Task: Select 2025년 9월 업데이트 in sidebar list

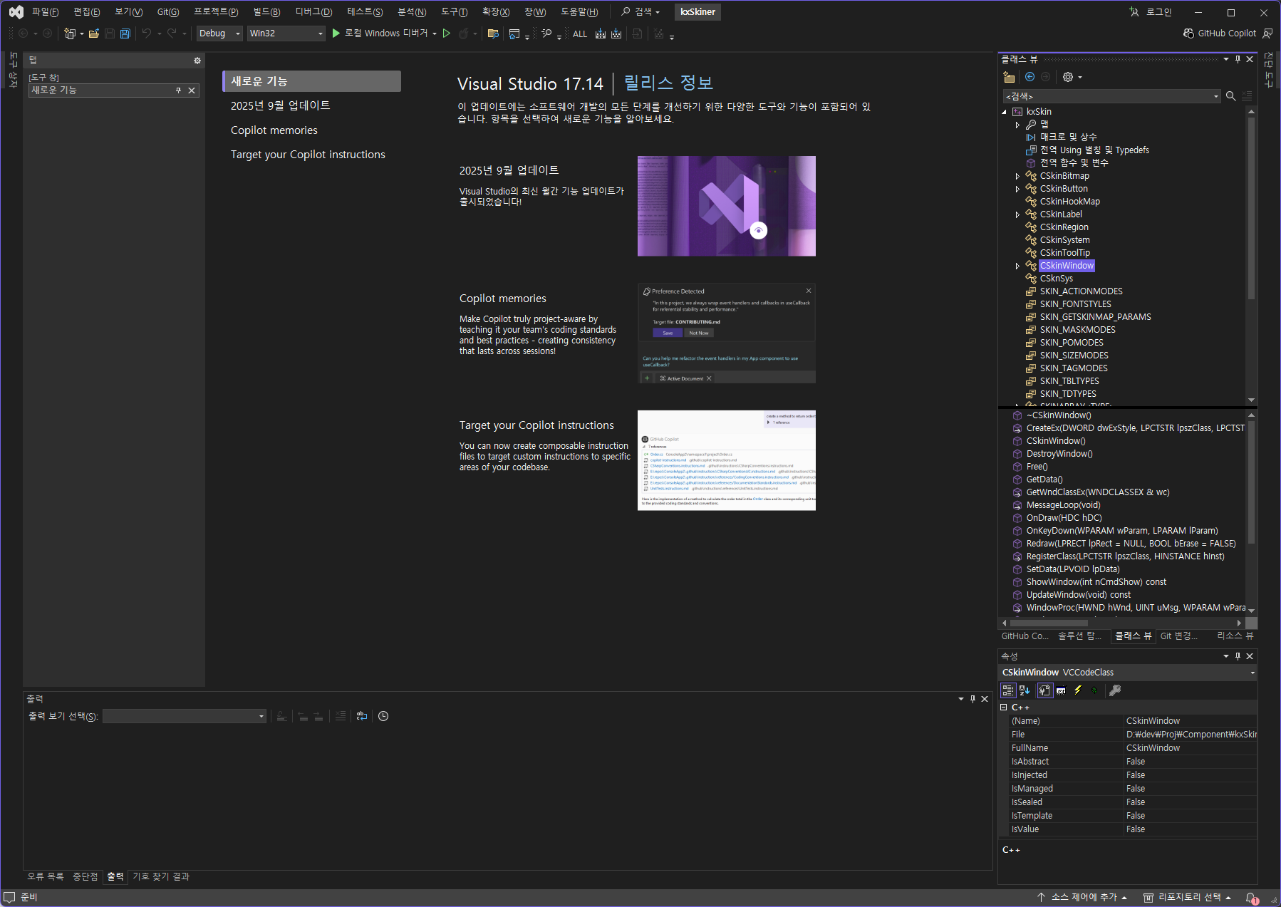Action: 280,105
